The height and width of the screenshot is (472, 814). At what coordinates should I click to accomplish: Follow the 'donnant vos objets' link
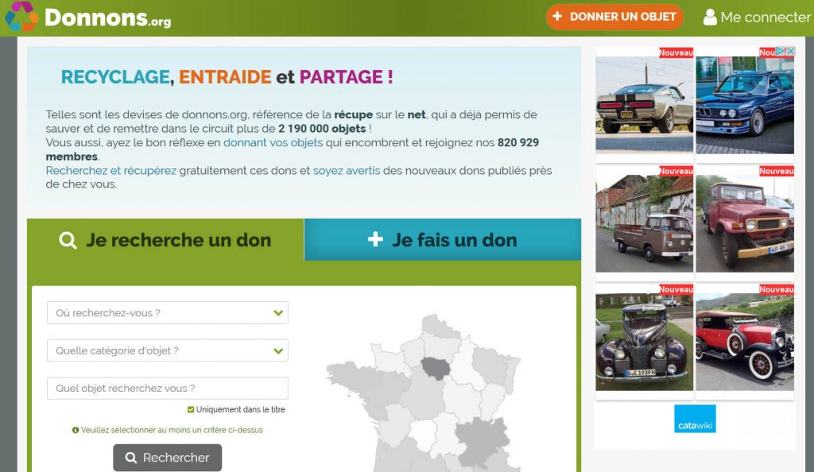(273, 142)
